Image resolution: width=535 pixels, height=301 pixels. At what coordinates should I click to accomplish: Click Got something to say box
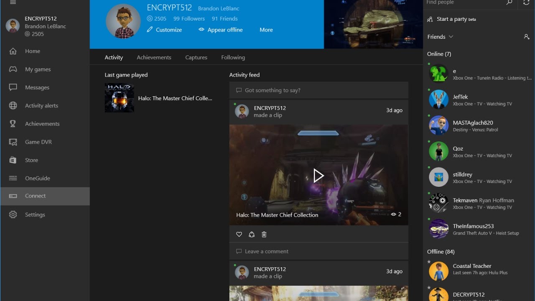click(x=318, y=90)
